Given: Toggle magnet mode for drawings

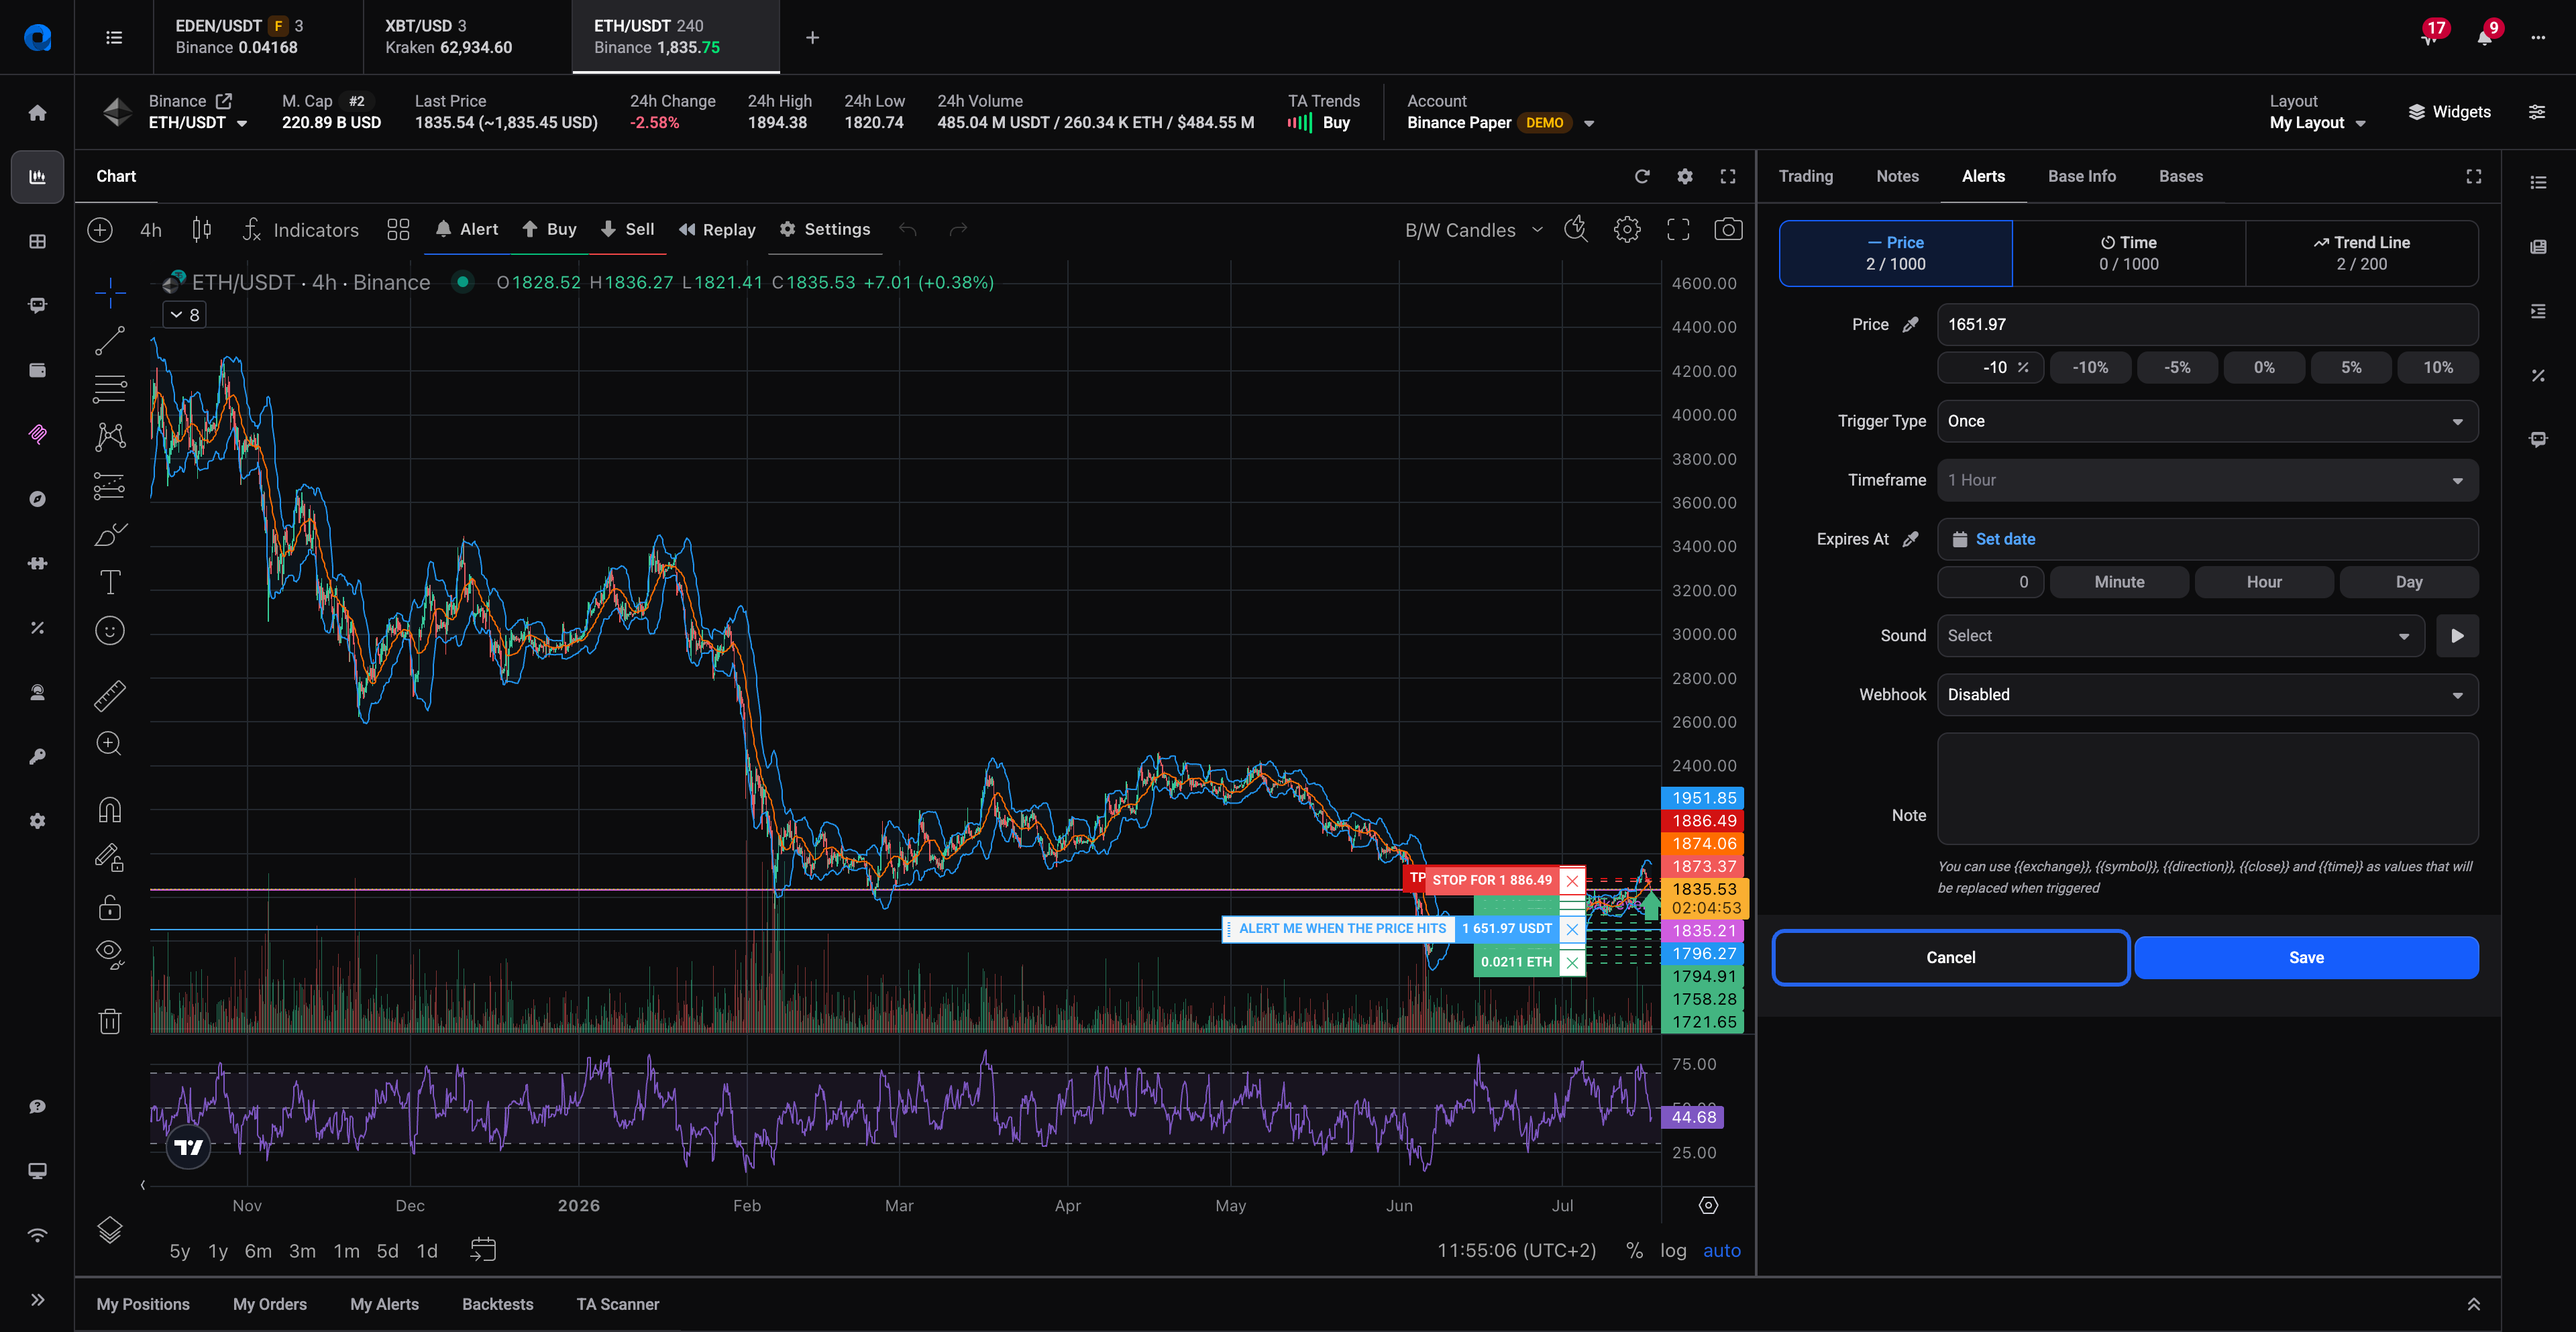Looking at the screenshot, I should coord(110,809).
